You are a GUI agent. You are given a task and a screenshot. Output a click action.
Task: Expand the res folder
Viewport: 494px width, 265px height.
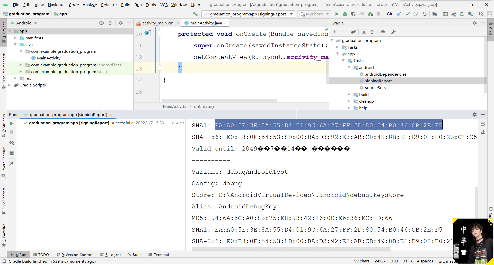click(15, 78)
